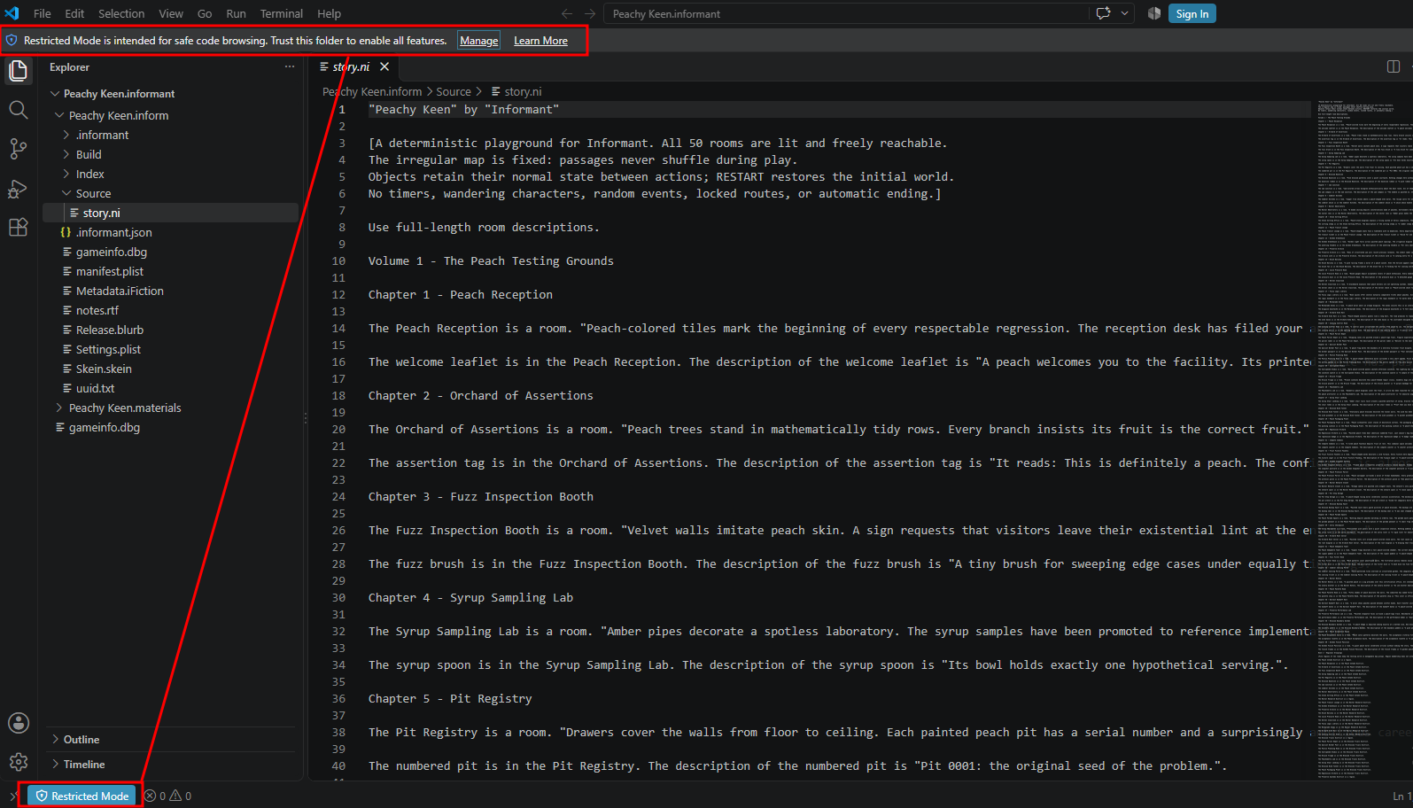The image size is (1413, 808).
Task: Click the remote window icon in status bar
Action: point(12,796)
